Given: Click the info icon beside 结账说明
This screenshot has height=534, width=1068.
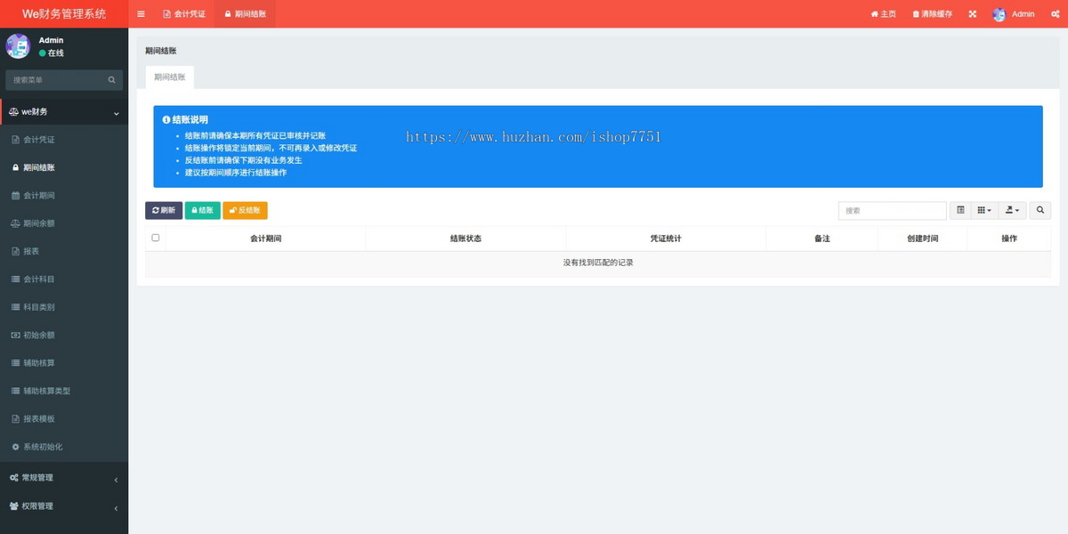Looking at the screenshot, I should click(x=166, y=119).
